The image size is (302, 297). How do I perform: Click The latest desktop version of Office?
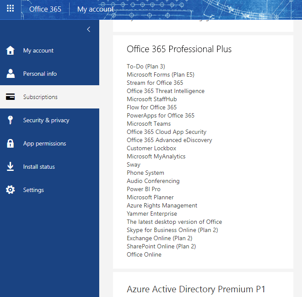coord(174,222)
